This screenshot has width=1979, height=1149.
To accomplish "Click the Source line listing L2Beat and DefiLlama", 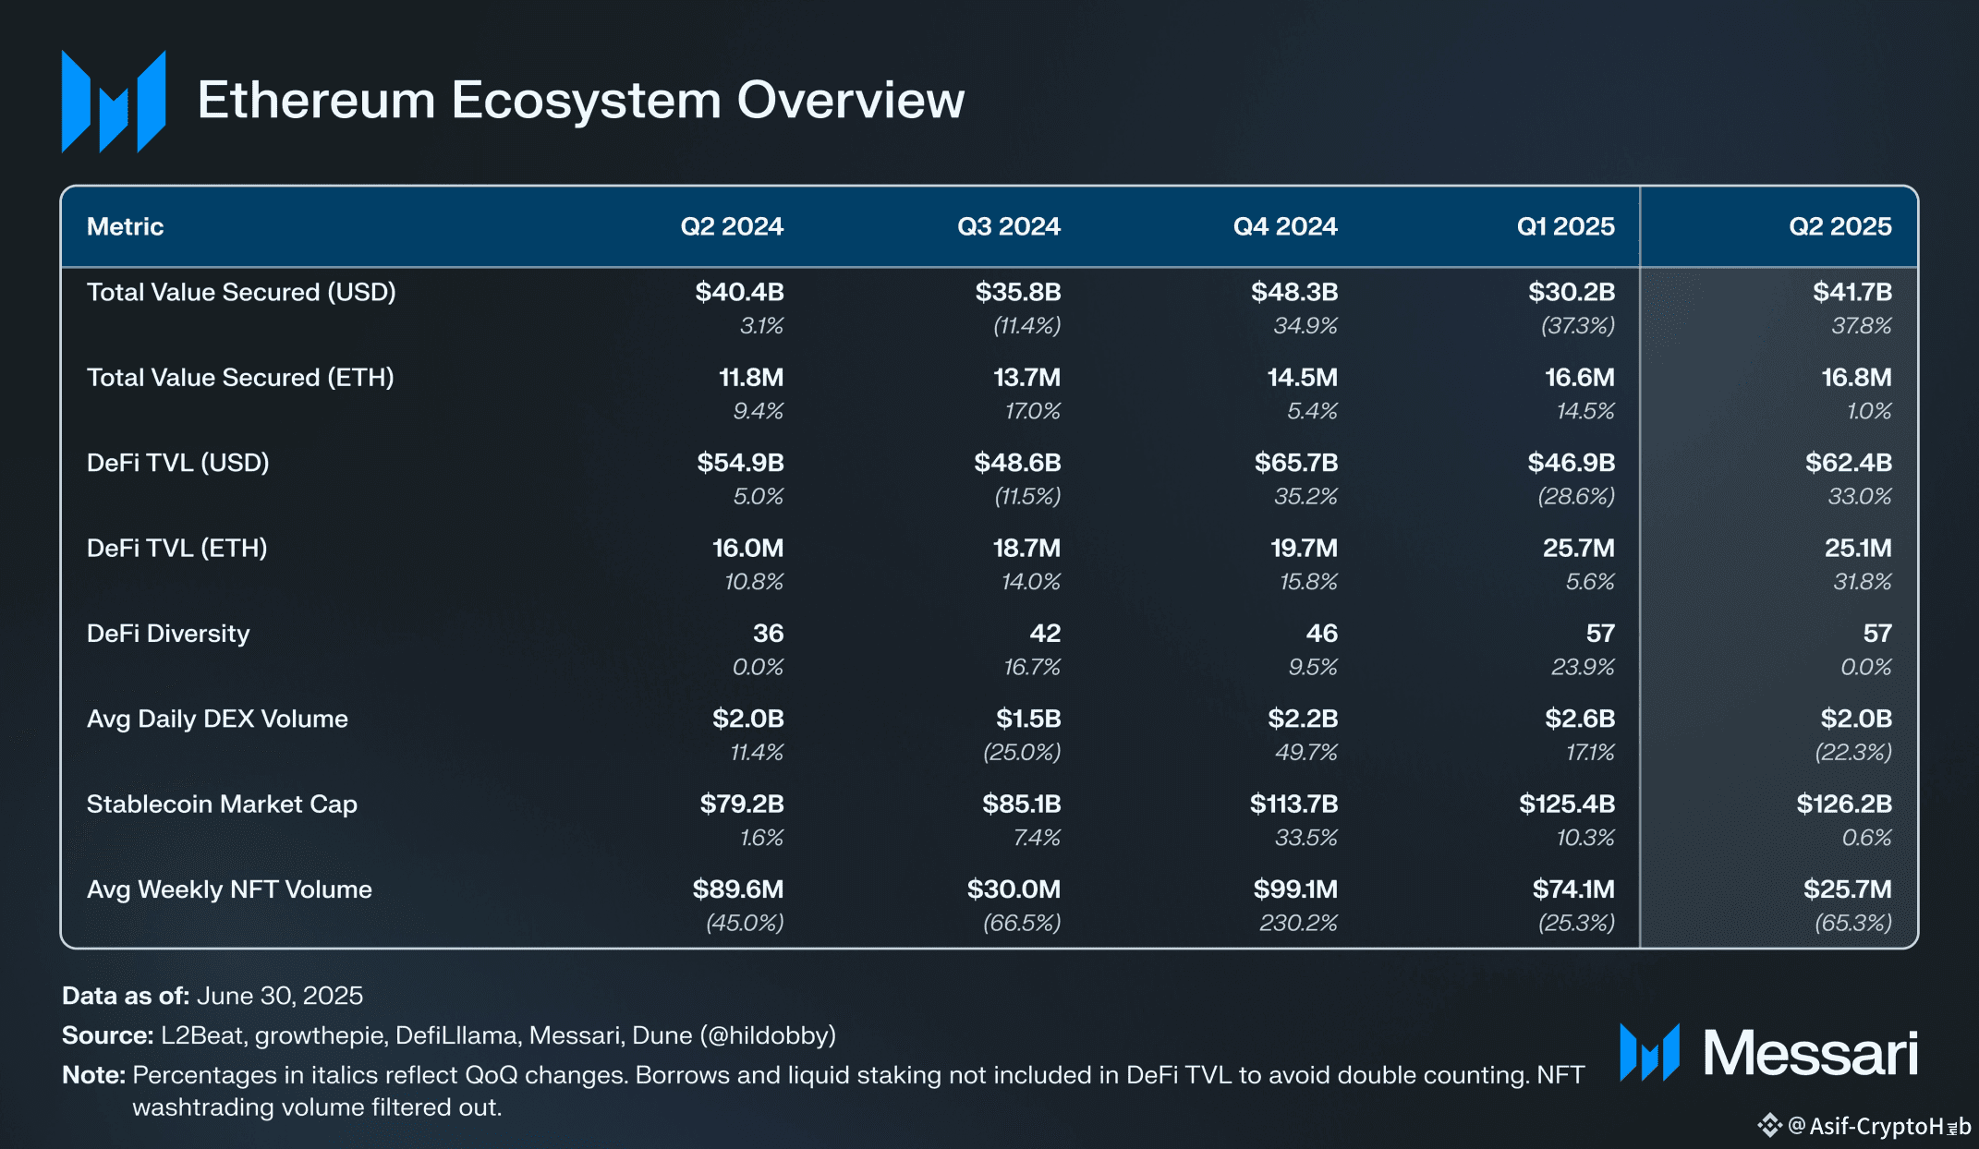I will tap(449, 1035).
